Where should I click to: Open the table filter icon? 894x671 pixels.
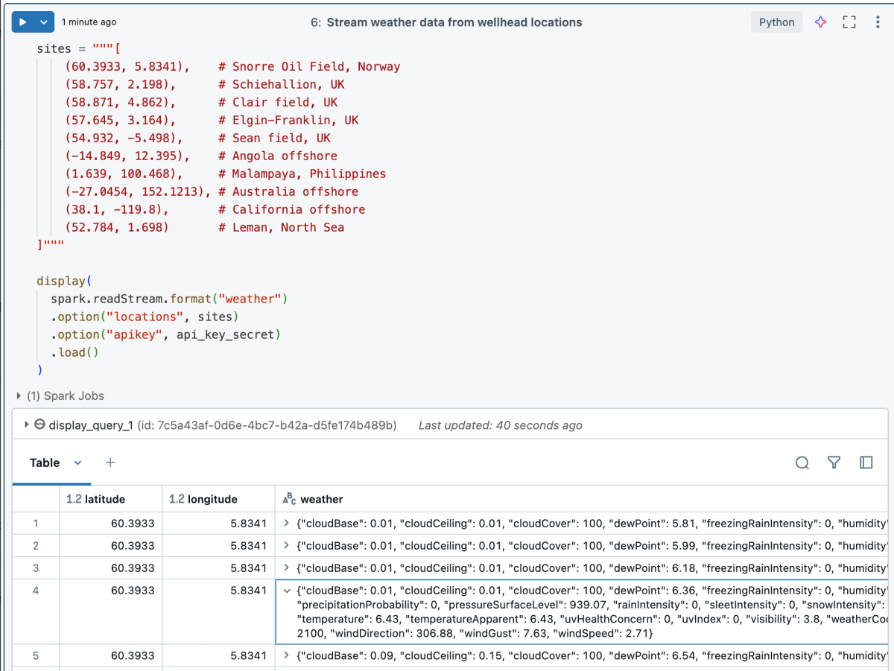click(x=834, y=463)
